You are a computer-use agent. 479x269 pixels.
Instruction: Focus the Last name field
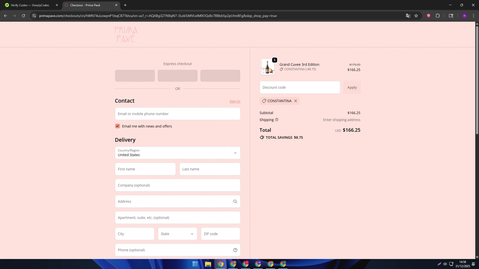[x=210, y=169]
